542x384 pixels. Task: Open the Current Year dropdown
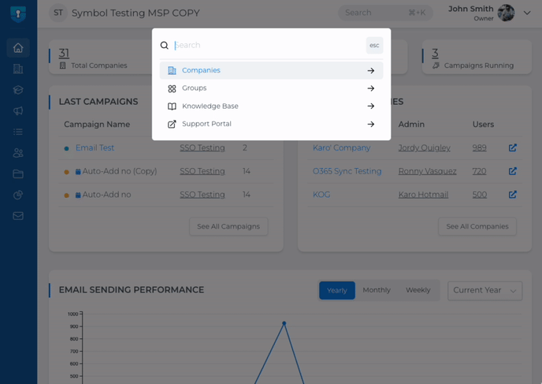pos(484,290)
